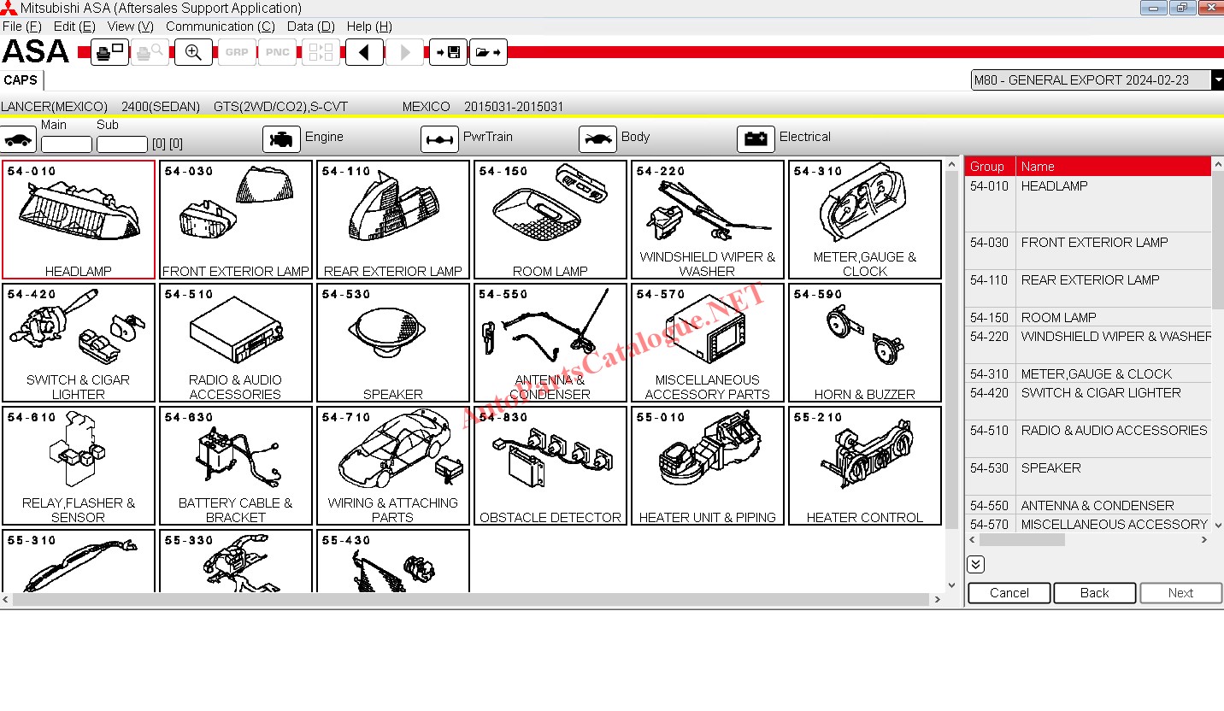Open the Edit menu
The image size is (1224, 711).
pyautogui.click(x=74, y=26)
